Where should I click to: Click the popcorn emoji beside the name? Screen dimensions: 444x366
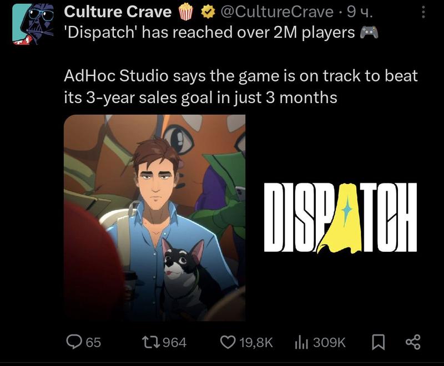(186, 12)
